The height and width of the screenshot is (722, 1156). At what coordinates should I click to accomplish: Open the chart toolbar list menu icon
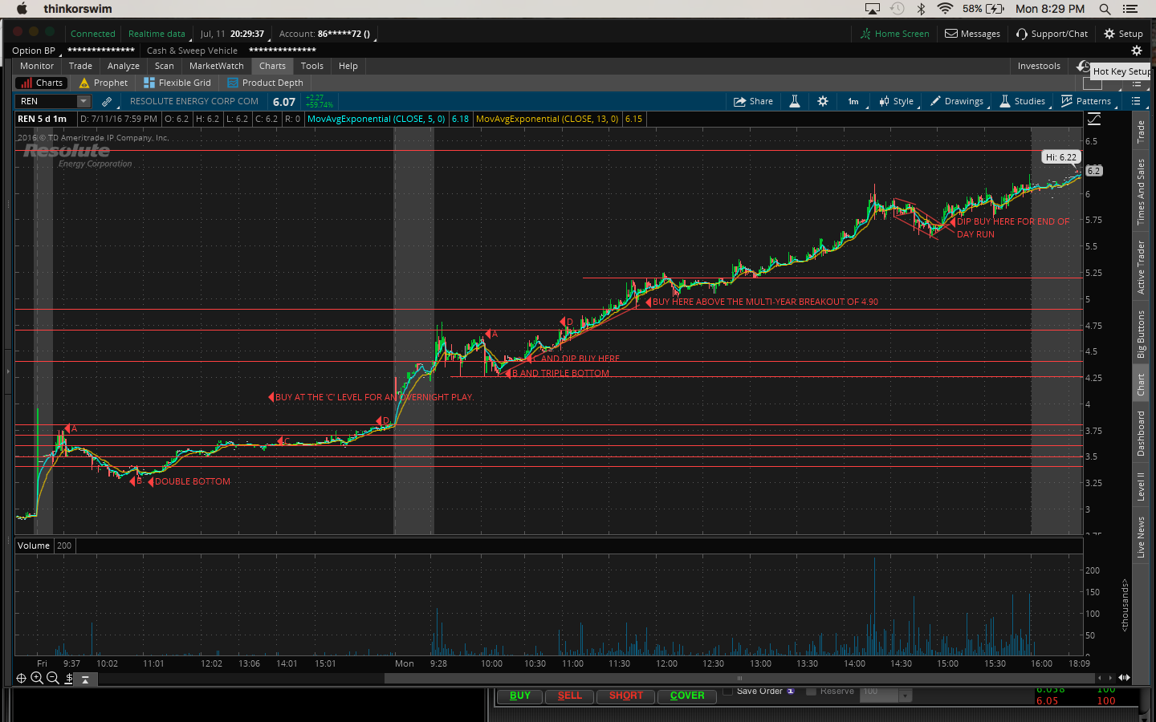click(x=1136, y=101)
